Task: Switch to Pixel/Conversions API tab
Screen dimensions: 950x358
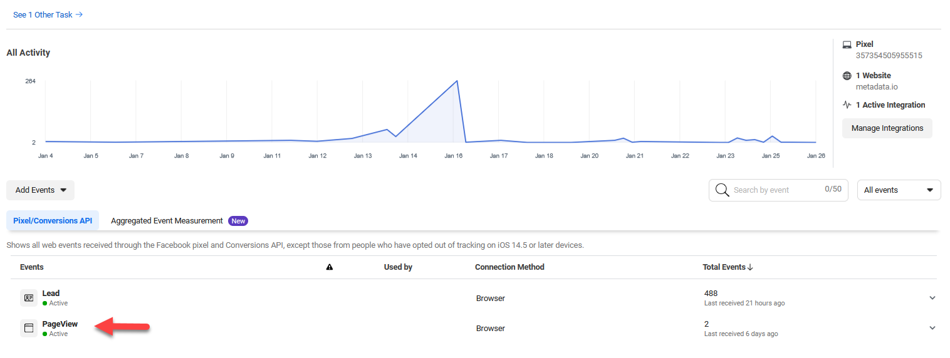Action: [53, 221]
